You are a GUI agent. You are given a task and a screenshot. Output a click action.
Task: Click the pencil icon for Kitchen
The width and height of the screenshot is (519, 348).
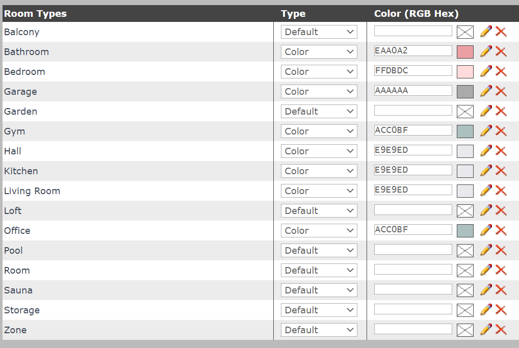point(486,171)
